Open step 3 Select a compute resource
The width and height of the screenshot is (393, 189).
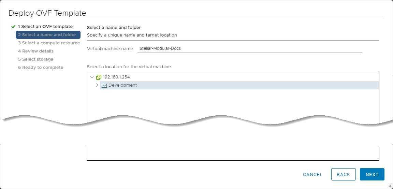coord(49,43)
